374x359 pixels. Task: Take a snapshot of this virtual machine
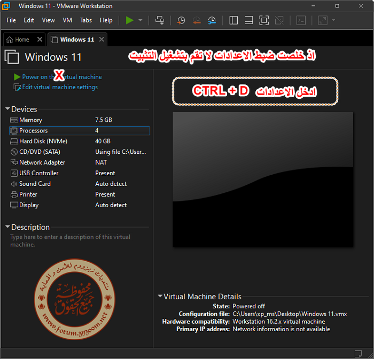click(x=181, y=20)
